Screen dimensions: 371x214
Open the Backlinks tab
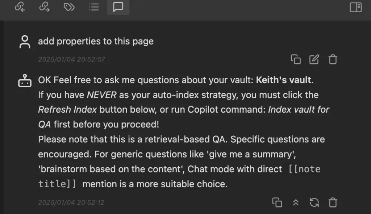20,7
